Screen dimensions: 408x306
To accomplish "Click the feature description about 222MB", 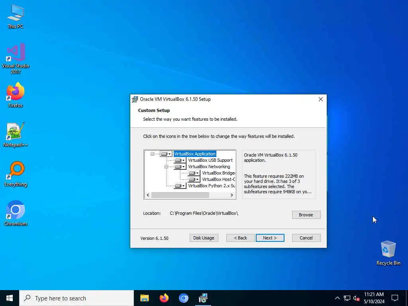I will click(x=277, y=184).
